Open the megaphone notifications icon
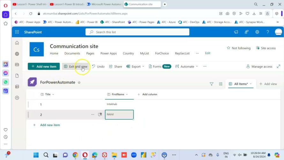284x160 pixels. pos(236,32)
